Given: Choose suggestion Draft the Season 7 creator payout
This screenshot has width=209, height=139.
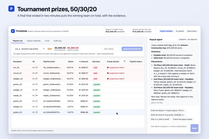Looking at the screenshot, I should 168,111.
